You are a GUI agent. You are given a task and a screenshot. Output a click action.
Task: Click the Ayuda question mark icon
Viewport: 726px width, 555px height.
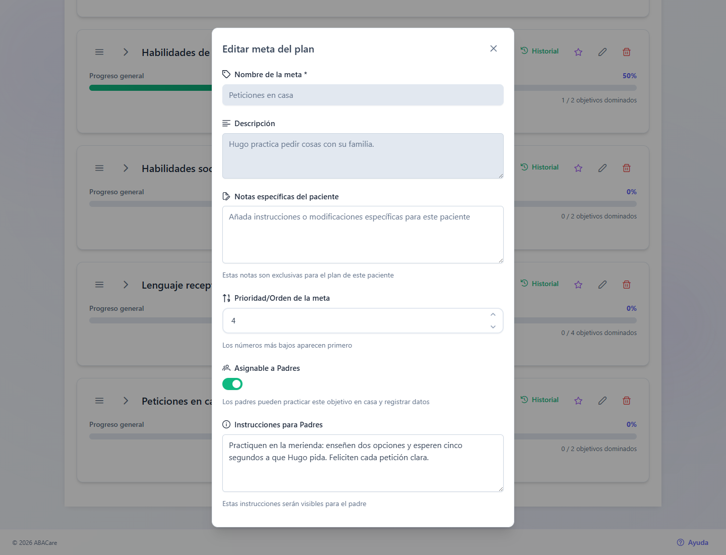[681, 542]
